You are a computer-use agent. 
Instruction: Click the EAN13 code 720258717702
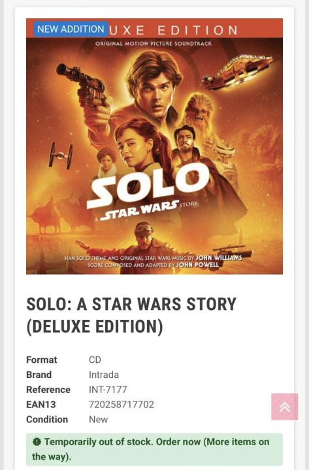[122, 404]
